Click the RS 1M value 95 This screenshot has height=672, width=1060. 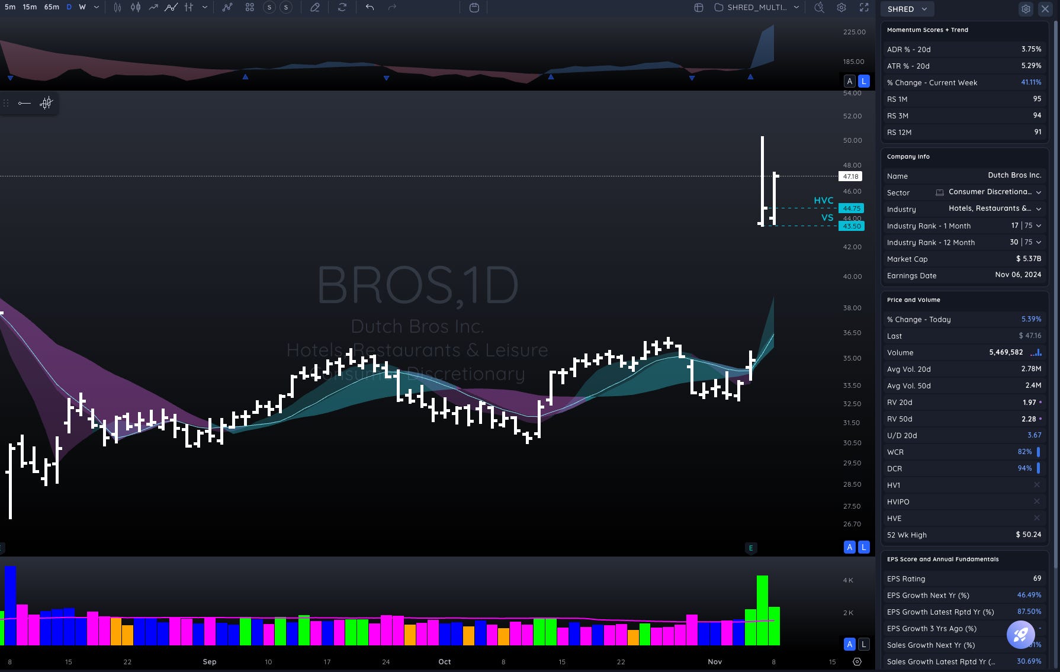(x=1037, y=99)
